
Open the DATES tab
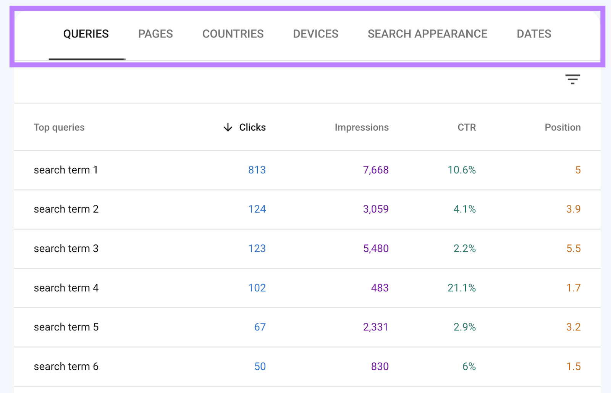[533, 34]
